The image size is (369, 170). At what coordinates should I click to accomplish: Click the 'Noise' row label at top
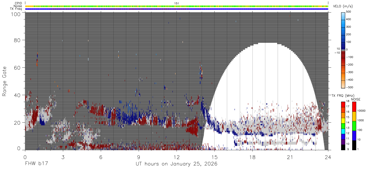pos(18,6)
